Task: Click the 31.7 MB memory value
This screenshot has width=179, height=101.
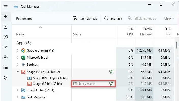Action: pyautogui.click(x=146, y=58)
